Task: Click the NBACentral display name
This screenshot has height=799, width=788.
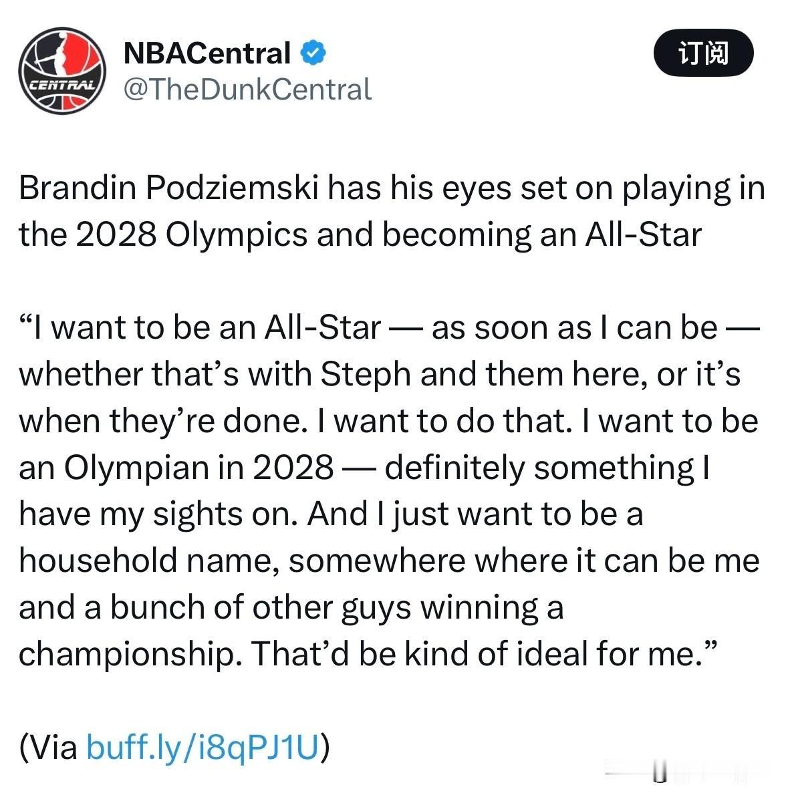Action: click(x=207, y=53)
